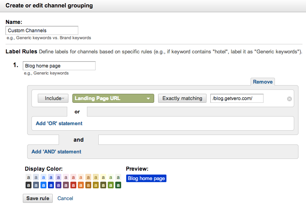This screenshot has height=206, width=306.
Task: Select the light yellow color swatch
Action: point(103,177)
